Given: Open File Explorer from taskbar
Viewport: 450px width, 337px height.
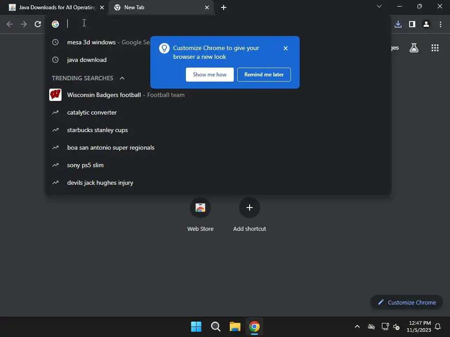Looking at the screenshot, I should 235,326.
